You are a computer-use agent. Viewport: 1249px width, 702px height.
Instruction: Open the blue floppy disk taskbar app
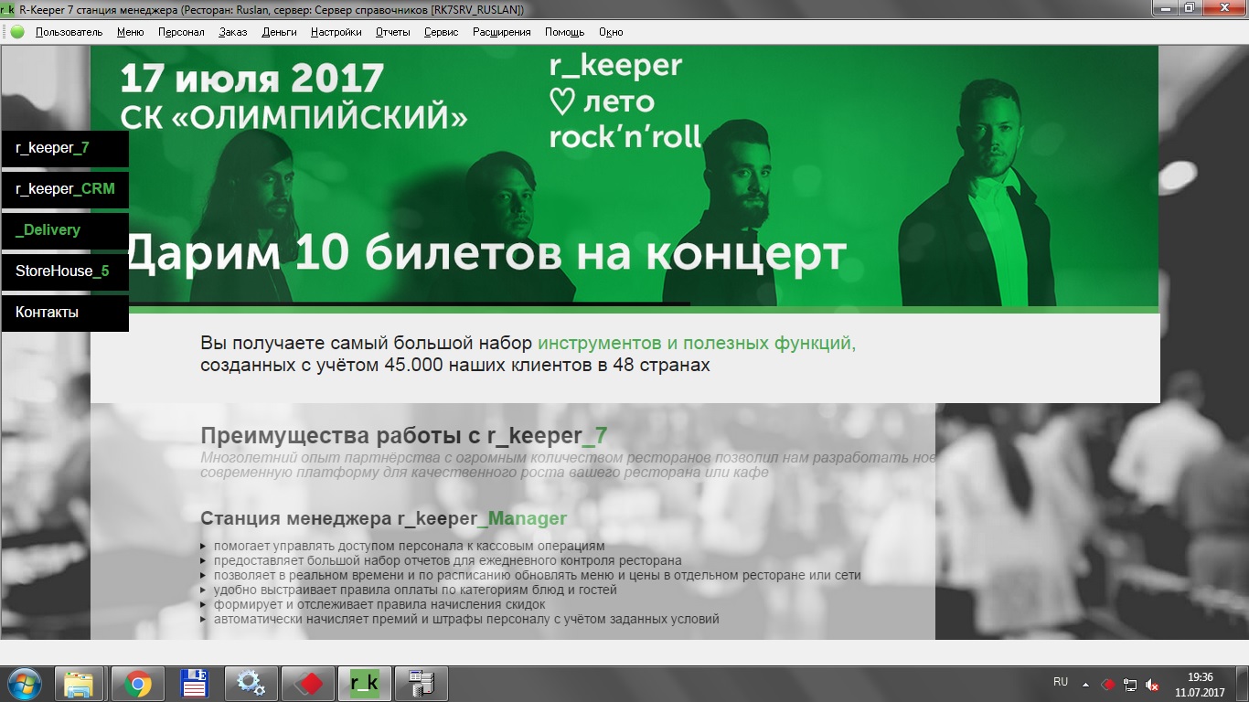pos(194,684)
